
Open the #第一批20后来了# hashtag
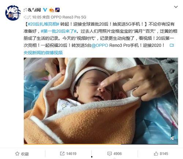point(59,31)
